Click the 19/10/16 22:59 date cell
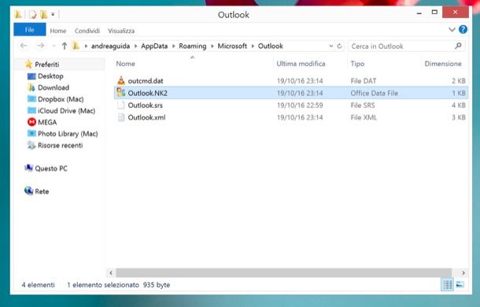 point(300,105)
